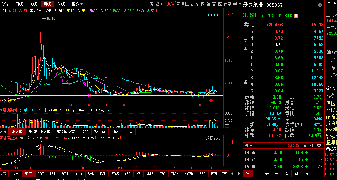The height and width of the screenshot is (180, 337).
Task: Select the 内盘 sub-tab
Action: pos(115,131)
